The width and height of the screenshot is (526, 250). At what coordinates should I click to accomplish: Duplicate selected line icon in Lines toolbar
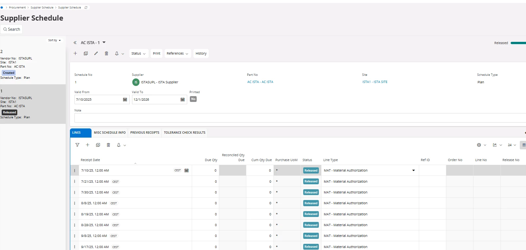tap(98, 145)
